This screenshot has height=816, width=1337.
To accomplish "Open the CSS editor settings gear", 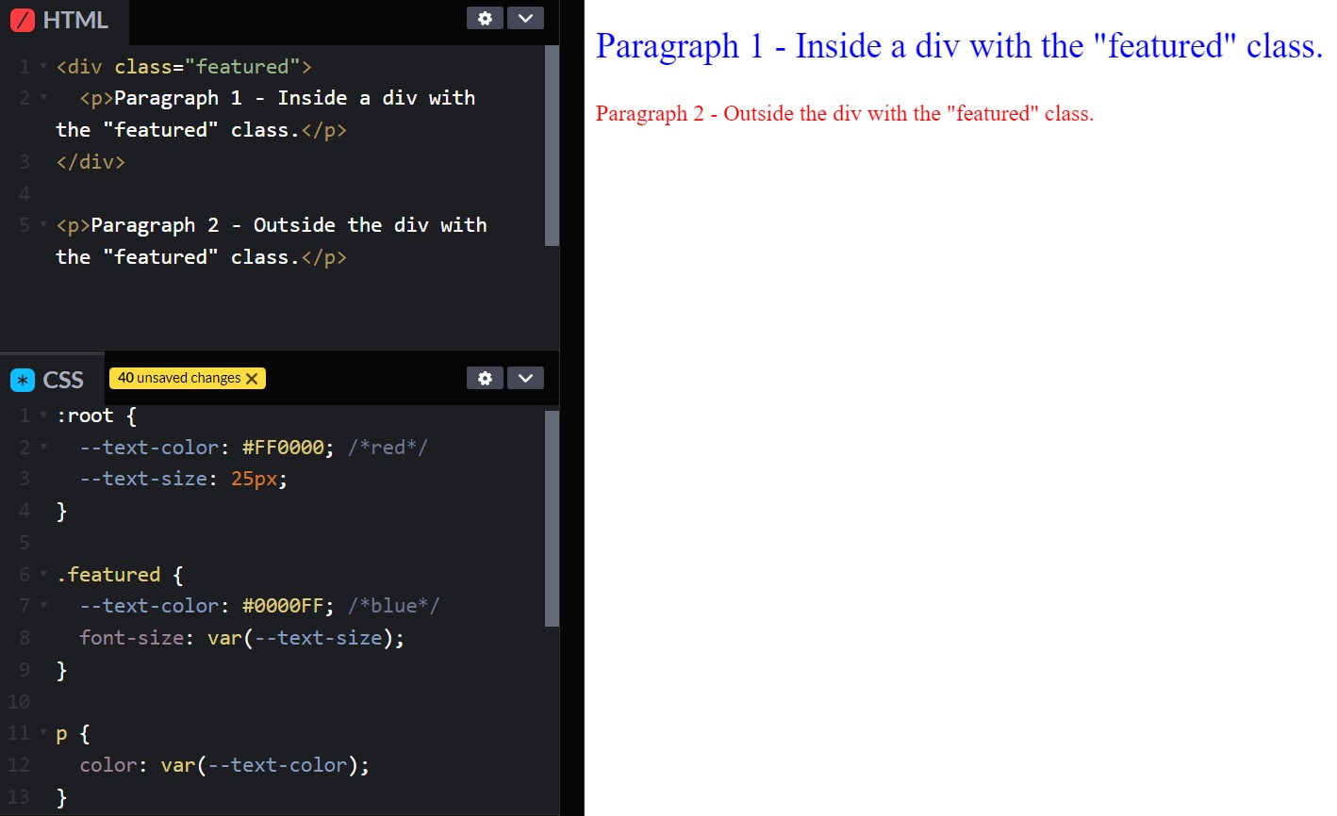I will (485, 378).
